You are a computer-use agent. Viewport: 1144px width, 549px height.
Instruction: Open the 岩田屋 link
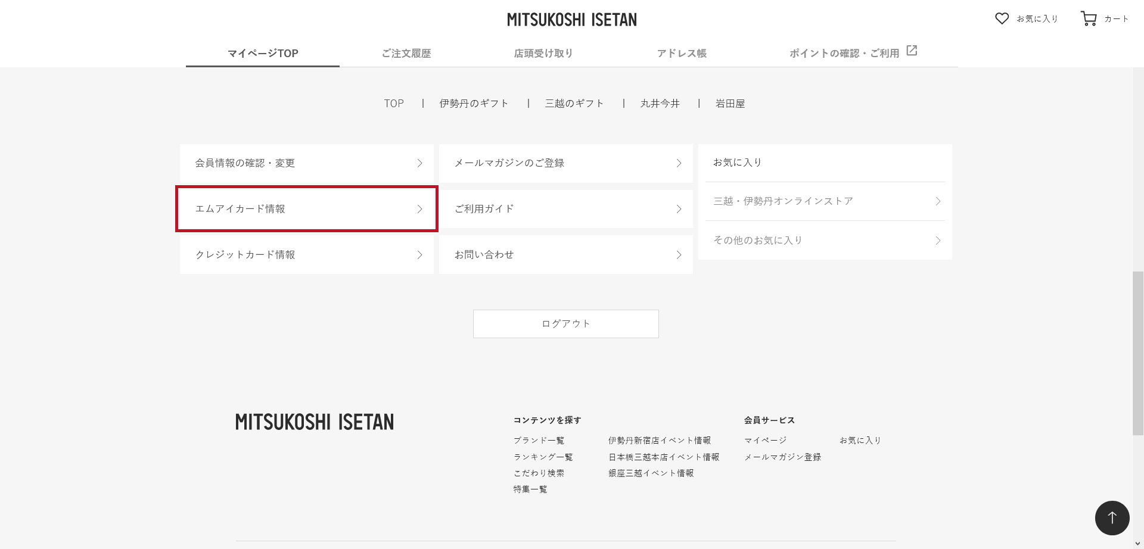[730, 104]
